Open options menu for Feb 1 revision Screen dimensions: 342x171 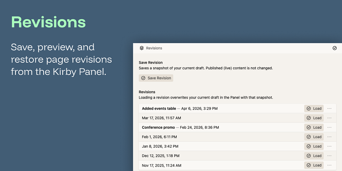coord(329,137)
